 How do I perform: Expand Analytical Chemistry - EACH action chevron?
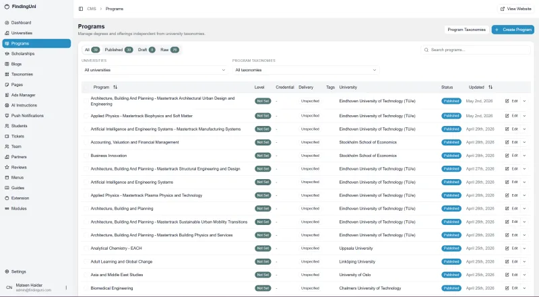click(524, 249)
